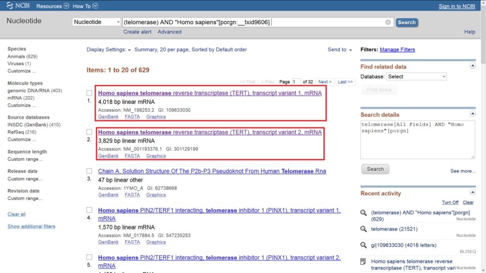Tick checkbox for result 5 PINX1 variant 2
The image size is (486, 273).
pyautogui.click(x=89, y=257)
